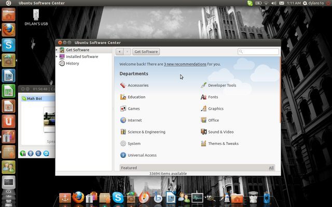Open the volume indicator in the top panel
This screenshot has width=332, height=207.
click(274, 3)
